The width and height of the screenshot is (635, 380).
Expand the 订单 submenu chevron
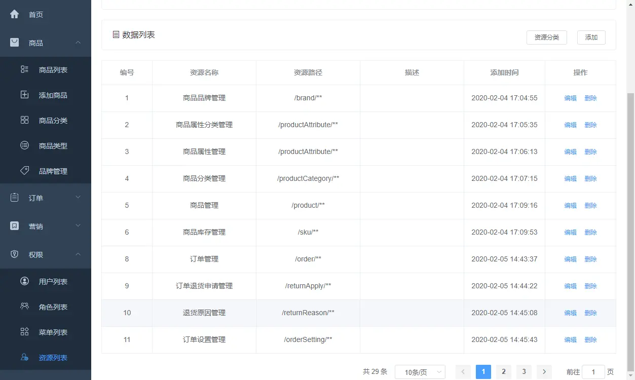(x=78, y=197)
